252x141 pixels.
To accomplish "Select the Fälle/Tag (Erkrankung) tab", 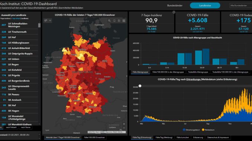I will pyautogui.click(x=142, y=137).
